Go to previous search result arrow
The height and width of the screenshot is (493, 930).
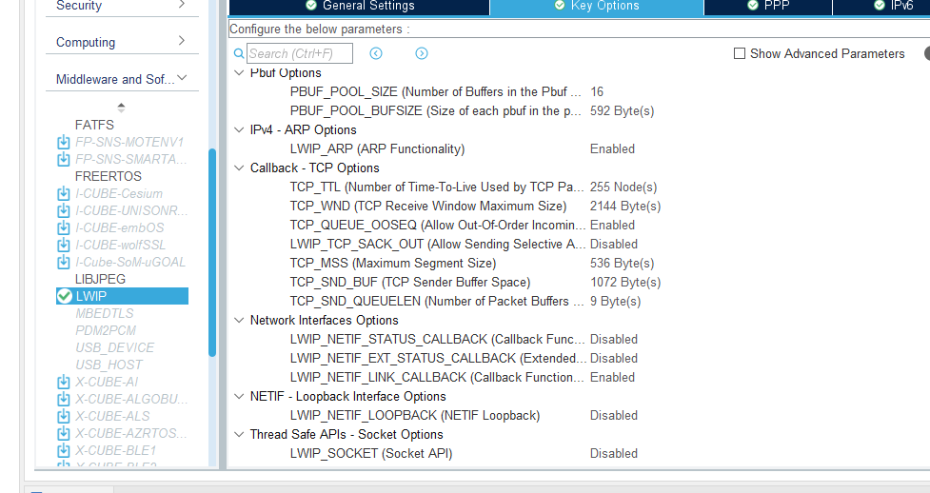coord(376,53)
